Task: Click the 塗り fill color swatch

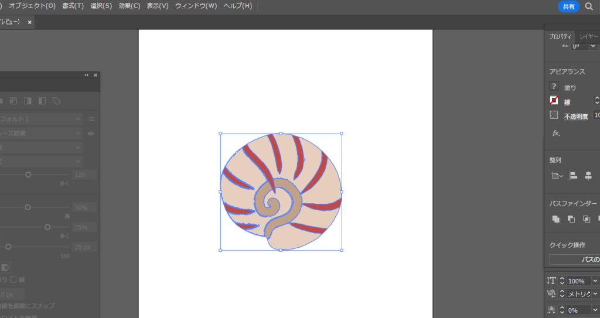Action: click(x=554, y=87)
